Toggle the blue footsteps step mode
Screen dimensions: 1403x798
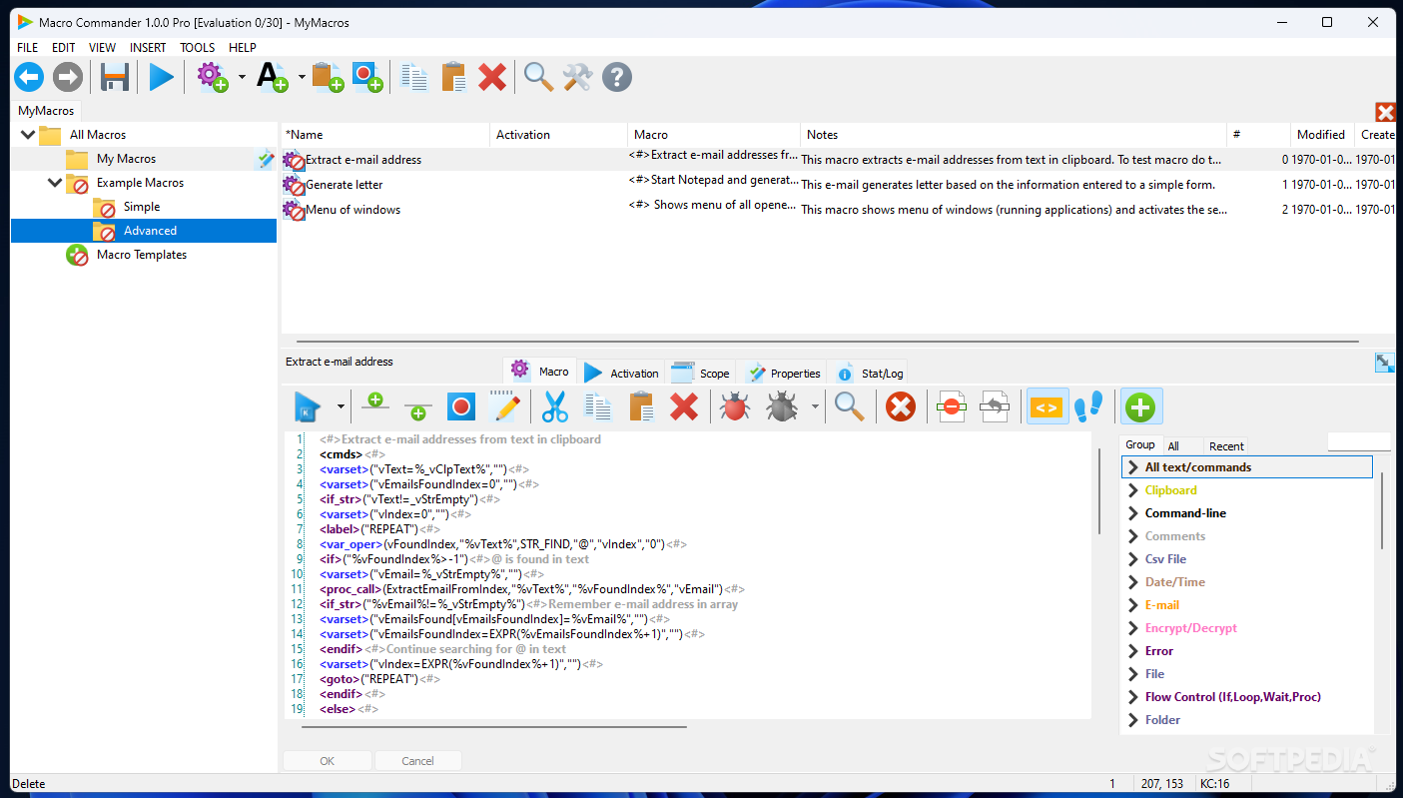pyautogui.click(x=1088, y=406)
